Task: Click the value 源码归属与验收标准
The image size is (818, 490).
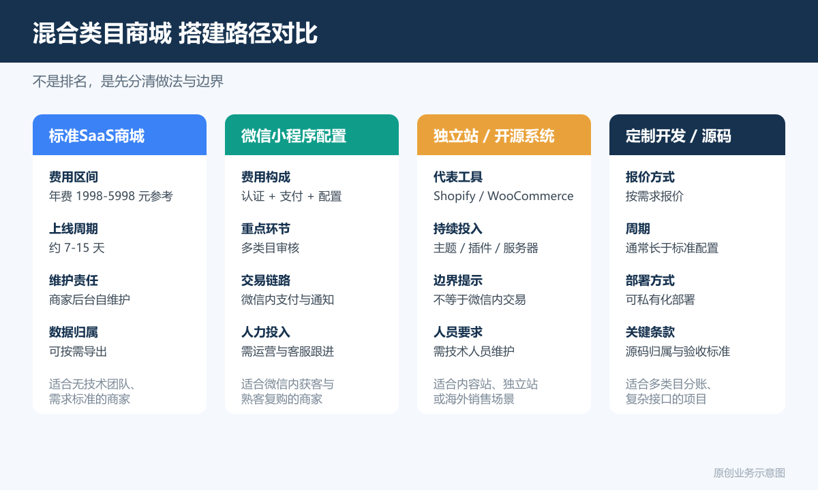Action: [678, 351]
